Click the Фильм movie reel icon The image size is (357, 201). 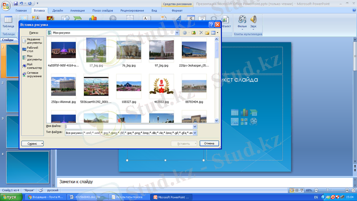pos(242,20)
